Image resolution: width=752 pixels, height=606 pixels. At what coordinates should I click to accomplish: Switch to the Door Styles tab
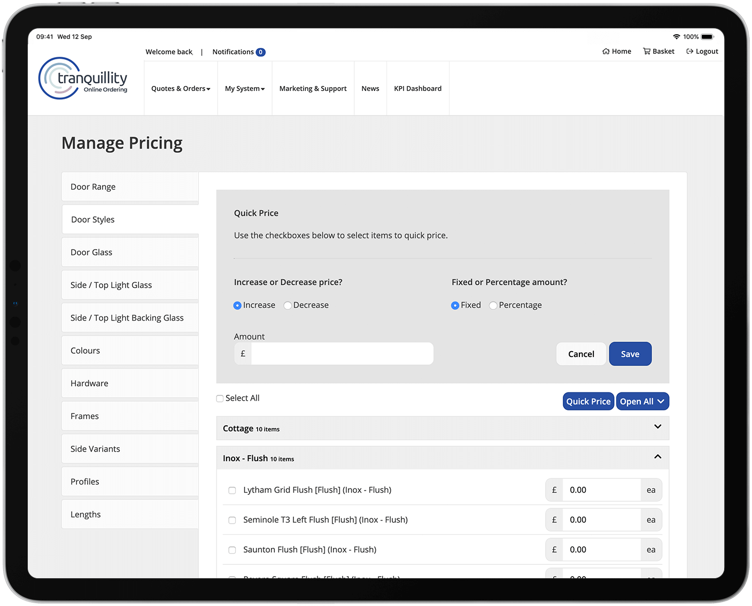tap(130, 220)
